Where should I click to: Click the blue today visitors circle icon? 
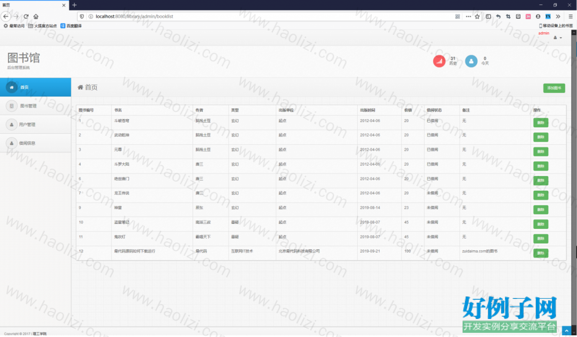pyautogui.click(x=471, y=61)
